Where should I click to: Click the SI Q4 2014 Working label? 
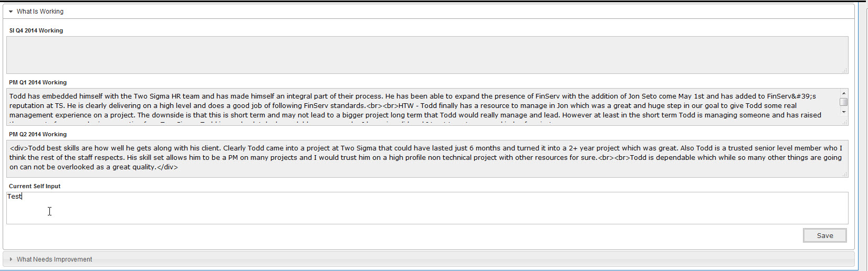click(x=36, y=30)
